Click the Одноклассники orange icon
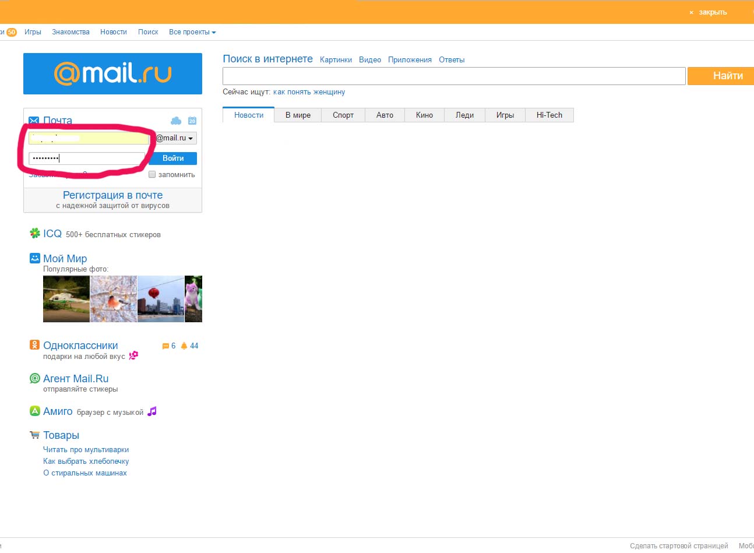Viewport: 754px width, 553px height. [35, 345]
